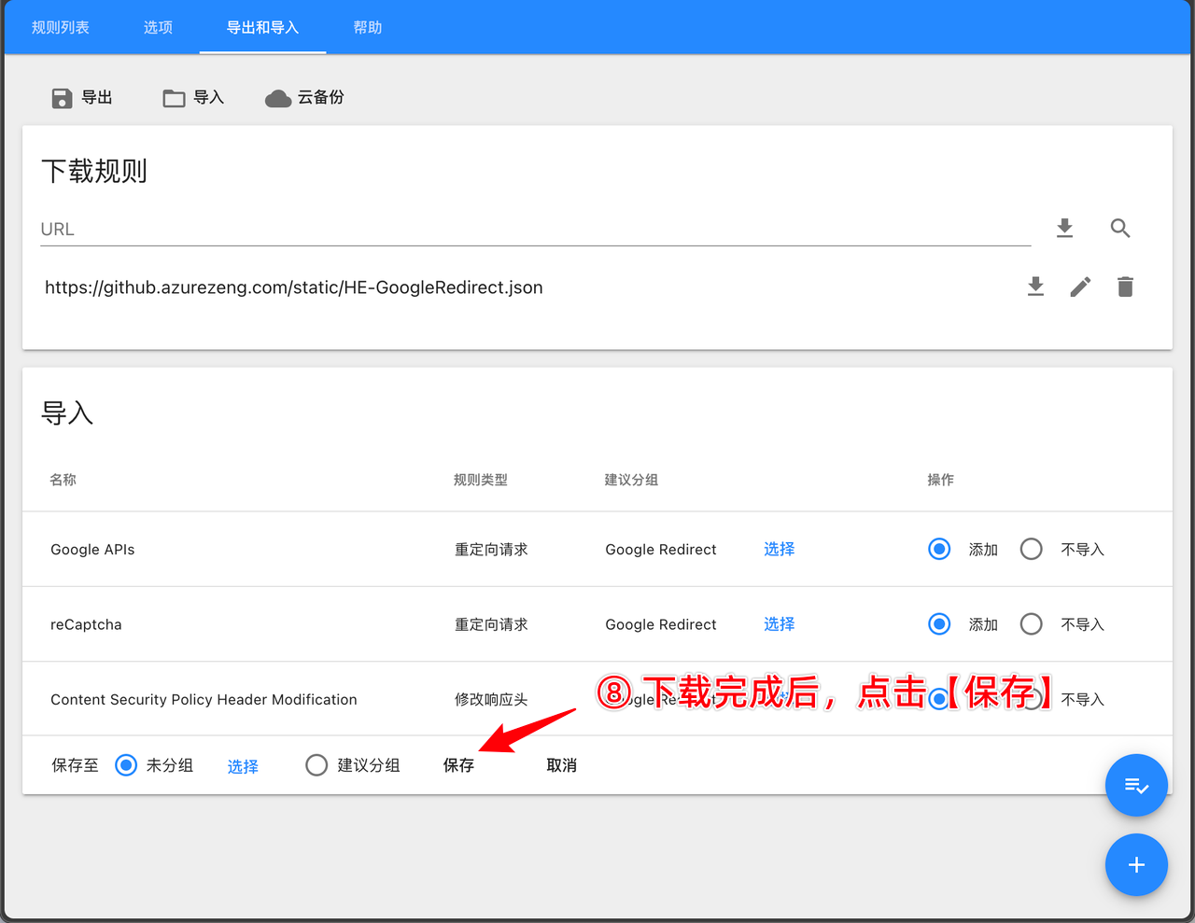Click the 建议分组 column header
1195x923 pixels.
click(x=631, y=480)
